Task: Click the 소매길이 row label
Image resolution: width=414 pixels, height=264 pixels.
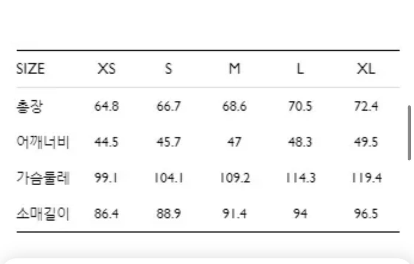Action: (43, 214)
